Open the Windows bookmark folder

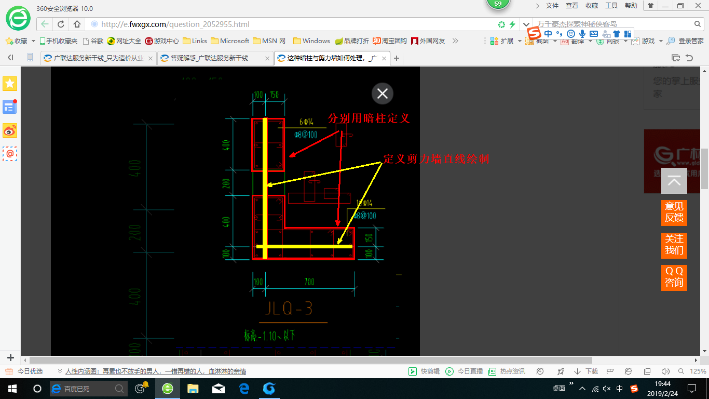311,41
